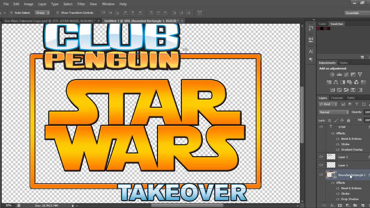Open zoom status menu arrow
The width and height of the screenshot is (370, 208).
pos(73,205)
